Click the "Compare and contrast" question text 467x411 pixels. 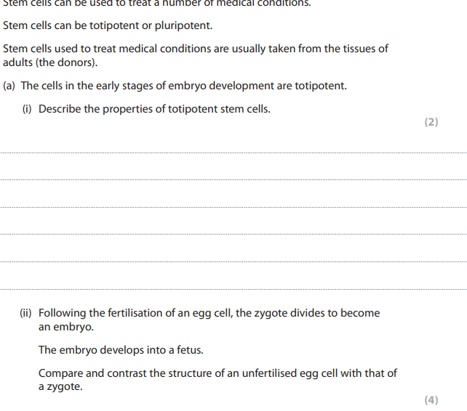tap(217, 373)
